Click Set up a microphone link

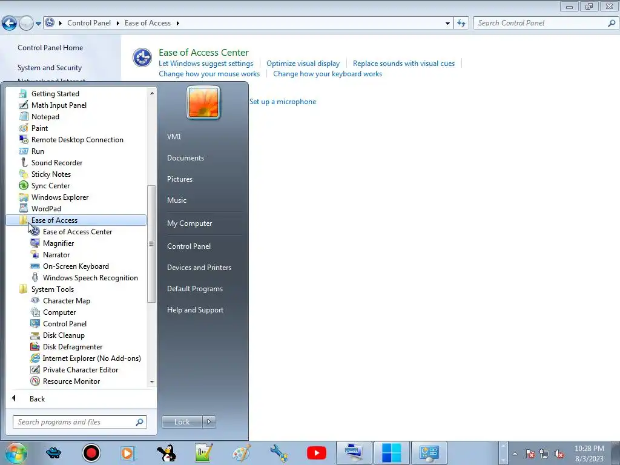283,102
